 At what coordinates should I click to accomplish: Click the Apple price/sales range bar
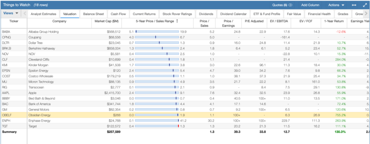[x=157, y=93]
